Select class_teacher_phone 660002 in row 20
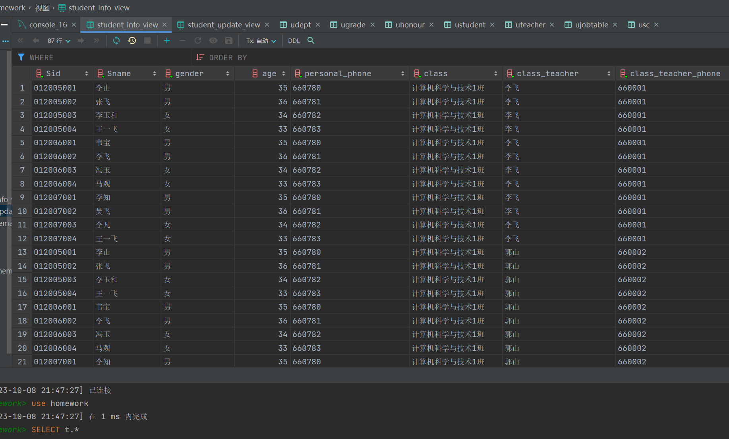The image size is (729, 439). pyautogui.click(x=672, y=348)
